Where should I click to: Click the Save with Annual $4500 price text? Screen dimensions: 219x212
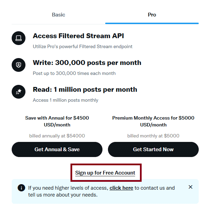pos(57,121)
